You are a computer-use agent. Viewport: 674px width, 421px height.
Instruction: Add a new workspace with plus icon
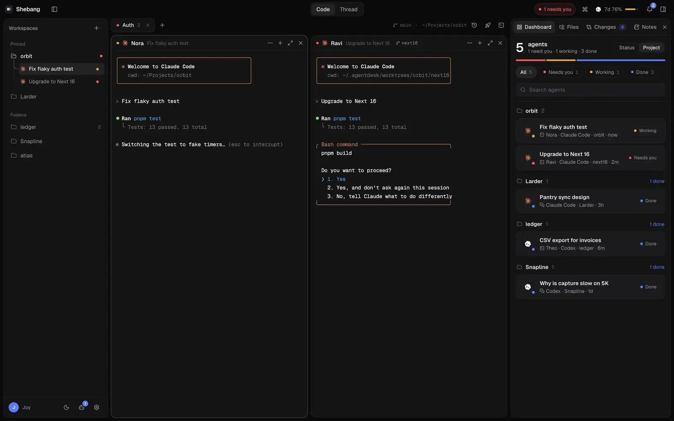pos(96,28)
